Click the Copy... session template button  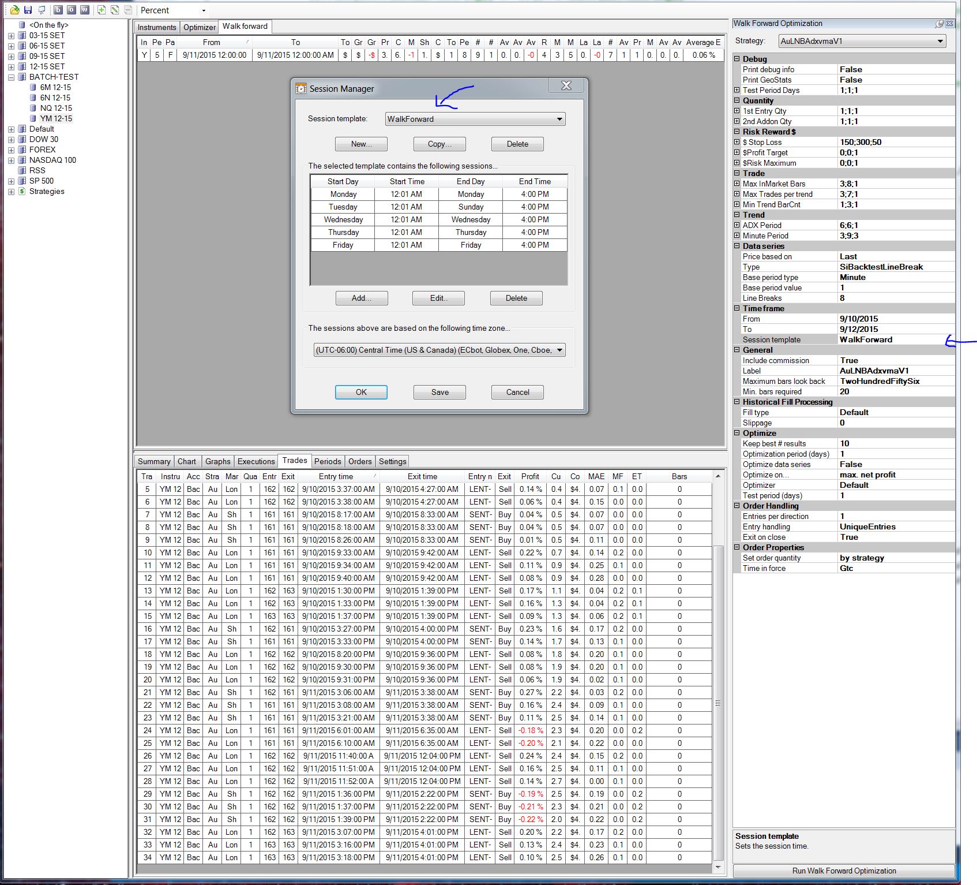point(439,144)
